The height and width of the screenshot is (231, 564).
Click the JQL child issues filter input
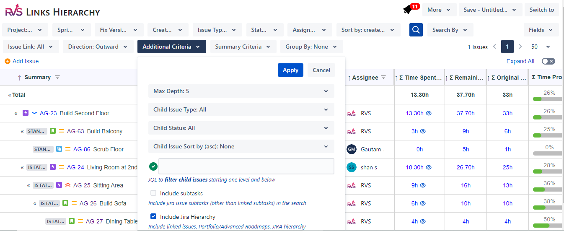click(x=246, y=166)
